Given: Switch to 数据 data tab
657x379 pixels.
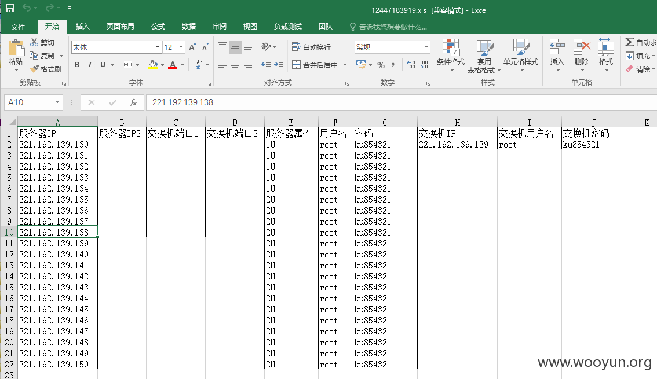Looking at the screenshot, I should tap(188, 27).
